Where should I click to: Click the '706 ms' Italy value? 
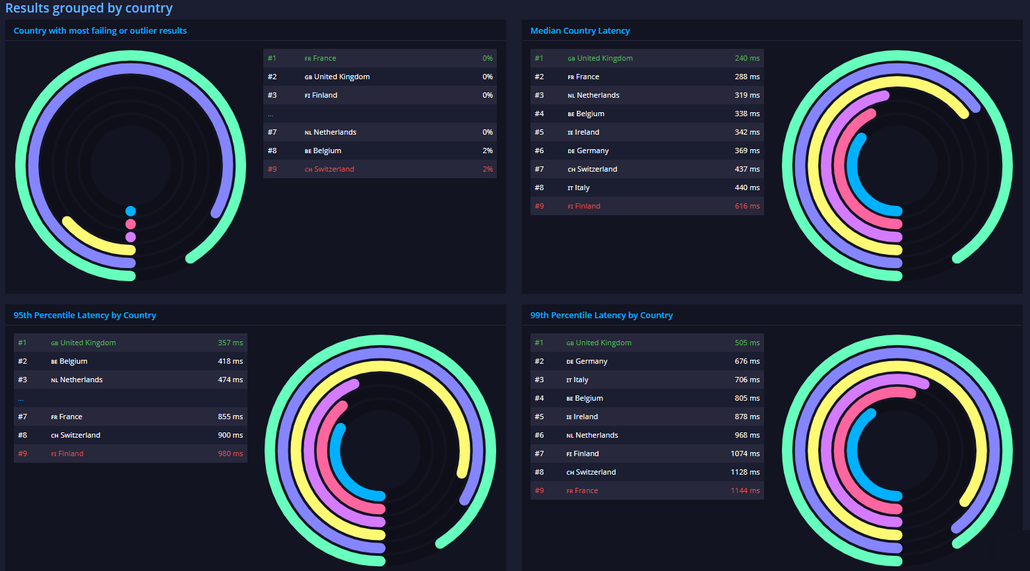coord(747,380)
